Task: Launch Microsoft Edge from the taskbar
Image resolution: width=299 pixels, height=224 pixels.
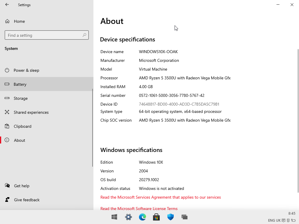Action: [x=142, y=217]
